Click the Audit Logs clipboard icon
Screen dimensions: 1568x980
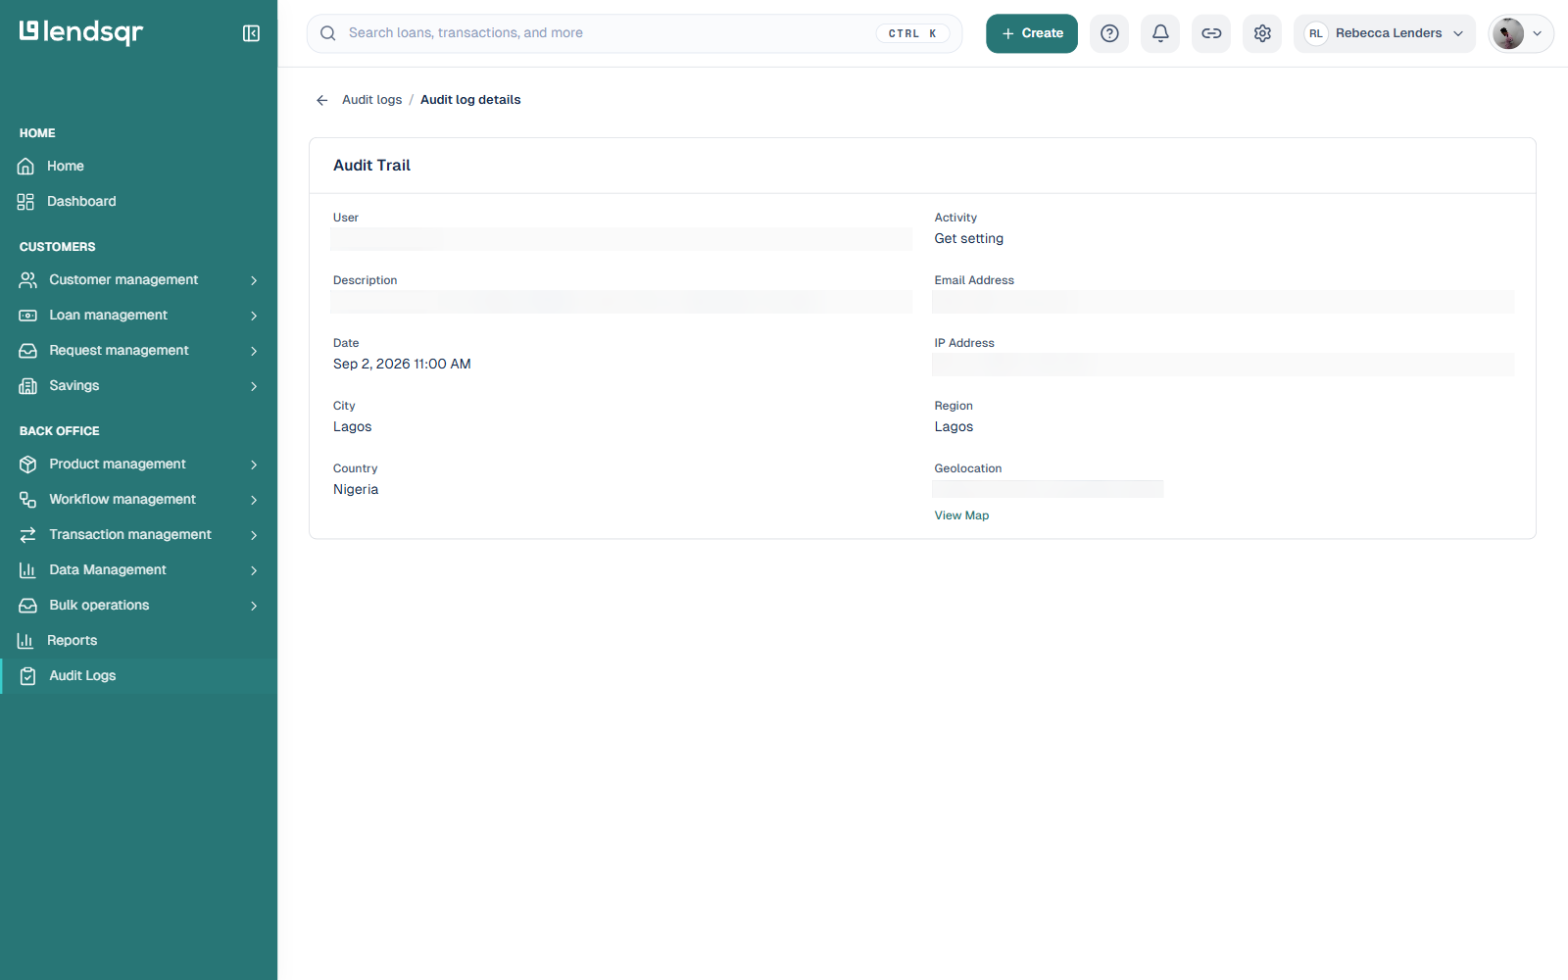28,676
